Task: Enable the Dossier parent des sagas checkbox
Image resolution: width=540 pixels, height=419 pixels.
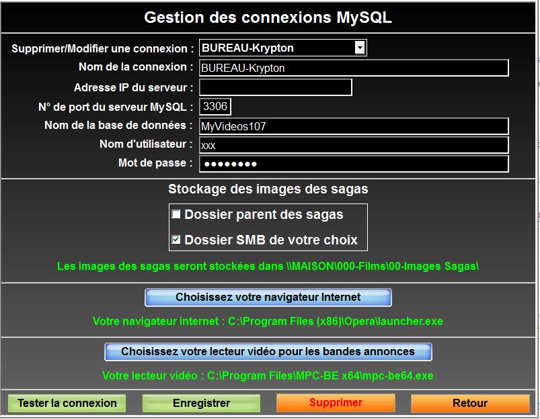Action: [x=176, y=215]
